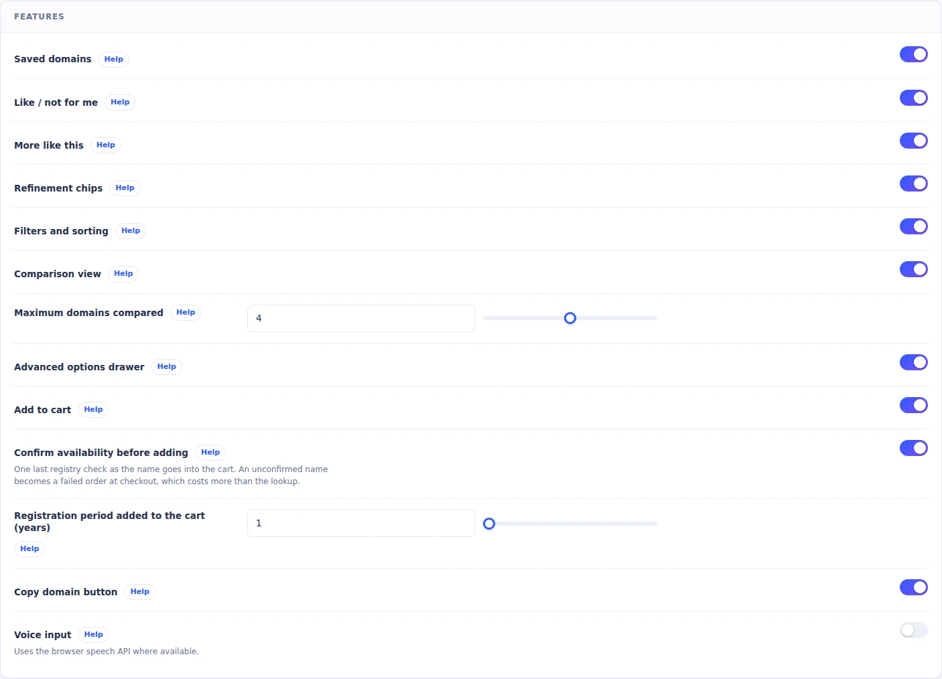Open Help for Confirm availability before adding
This screenshot has width=942, height=679.
tap(210, 452)
